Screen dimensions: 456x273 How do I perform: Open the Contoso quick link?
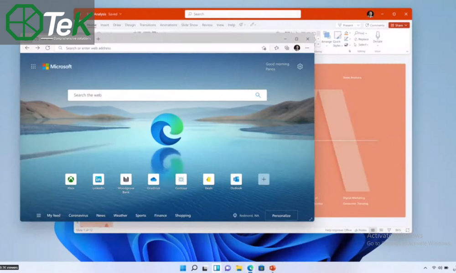[181, 179]
